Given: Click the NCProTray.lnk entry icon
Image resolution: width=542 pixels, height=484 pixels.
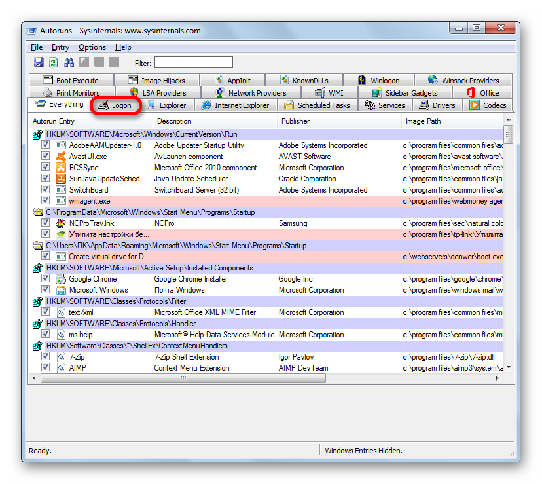Looking at the screenshot, I should coord(61,223).
